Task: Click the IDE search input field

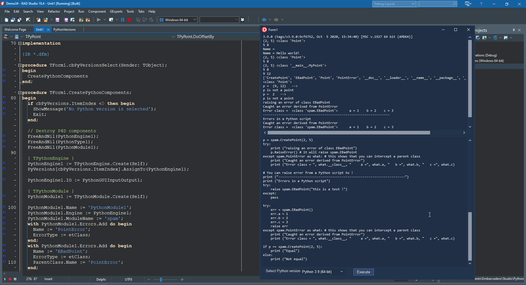Action: (x=438, y=4)
